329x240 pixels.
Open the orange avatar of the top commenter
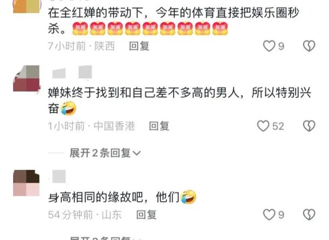tap(26, 7)
